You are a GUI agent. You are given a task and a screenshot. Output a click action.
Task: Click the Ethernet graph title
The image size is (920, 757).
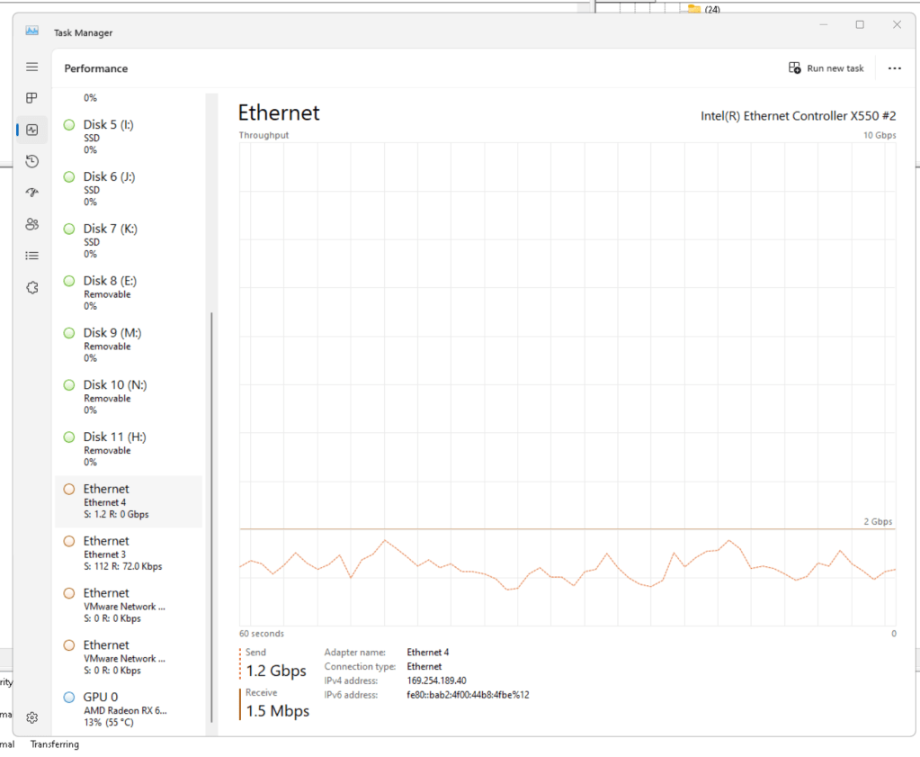click(x=279, y=113)
